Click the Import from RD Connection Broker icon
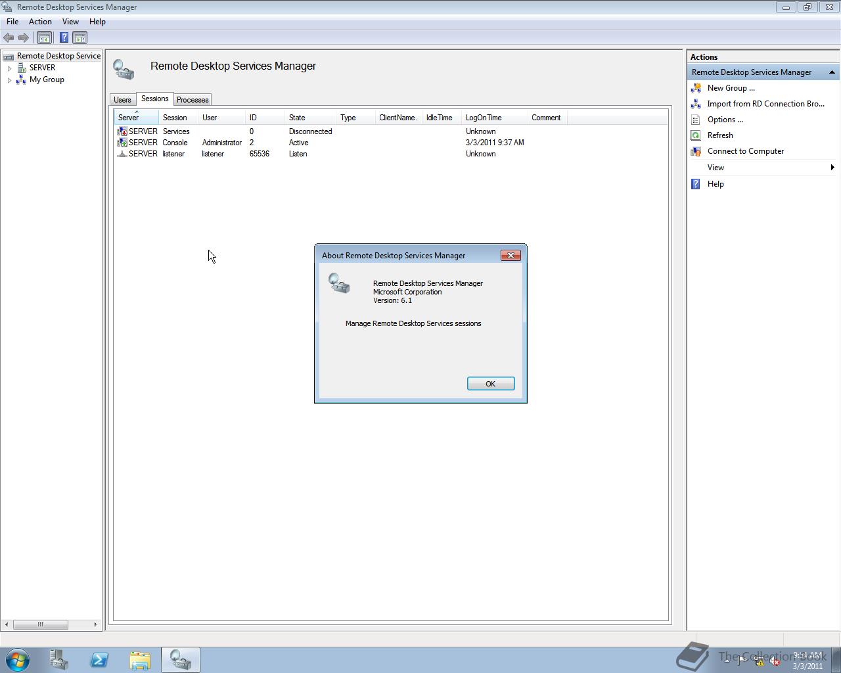This screenshot has width=841, height=673. point(696,104)
